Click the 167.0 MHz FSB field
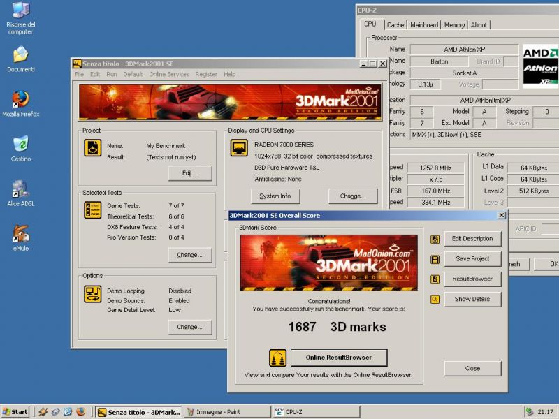 pyautogui.click(x=435, y=191)
